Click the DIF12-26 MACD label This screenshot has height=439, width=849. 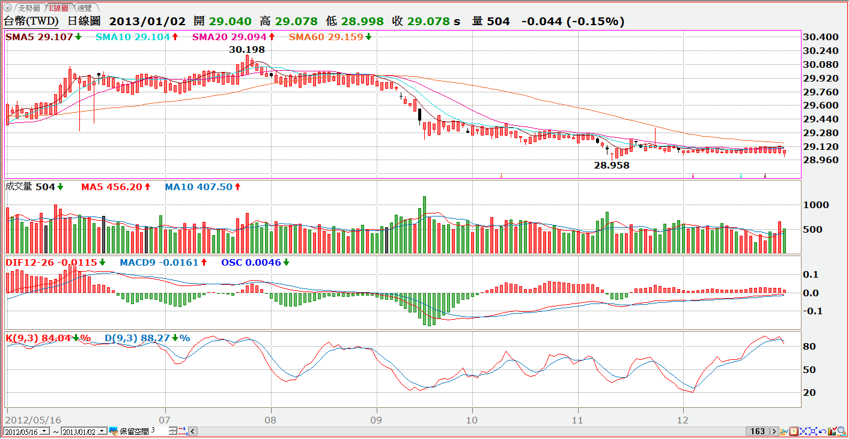[x=55, y=262]
